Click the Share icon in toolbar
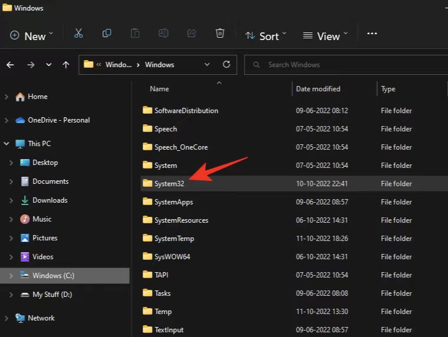The height and width of the screenshot is (337, 448). (192, 34)
